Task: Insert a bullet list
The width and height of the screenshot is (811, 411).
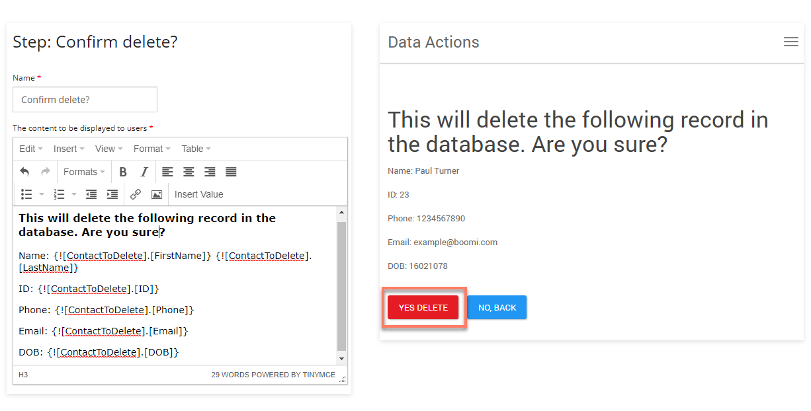Action: pos(26,194)
